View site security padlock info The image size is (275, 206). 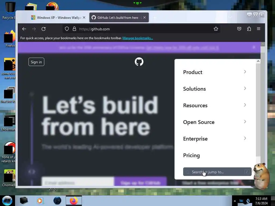[74, 29]
